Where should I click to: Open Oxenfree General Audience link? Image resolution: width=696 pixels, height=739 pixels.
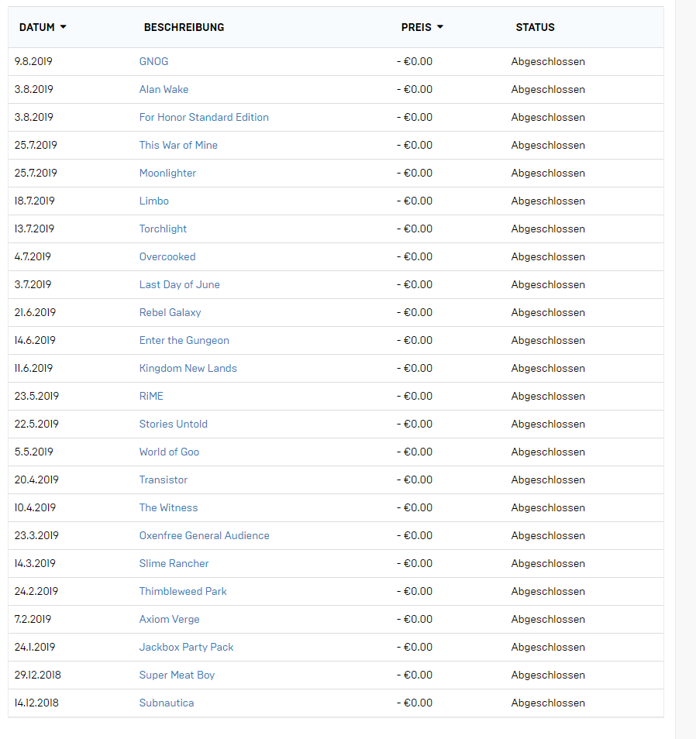click(x=204, y=535)
